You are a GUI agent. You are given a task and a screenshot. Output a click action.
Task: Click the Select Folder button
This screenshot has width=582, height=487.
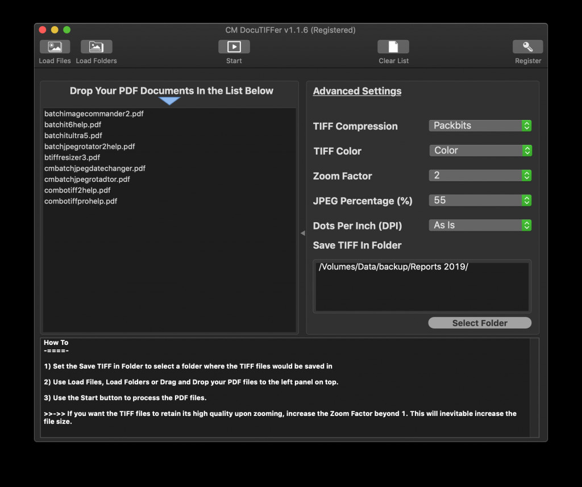480,323
